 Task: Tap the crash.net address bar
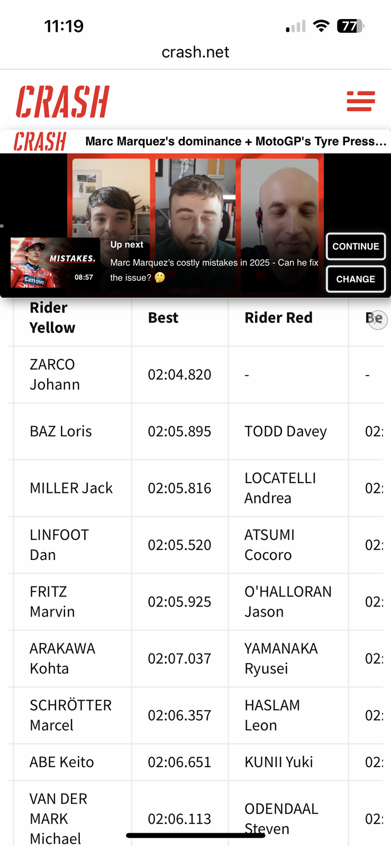pos(195,52)
